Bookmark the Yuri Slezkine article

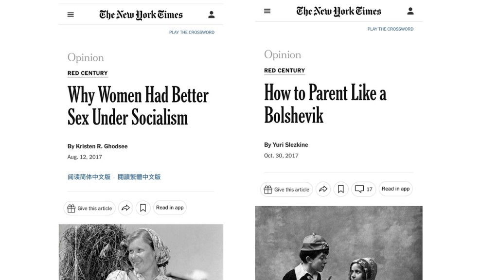pos(341,189)
